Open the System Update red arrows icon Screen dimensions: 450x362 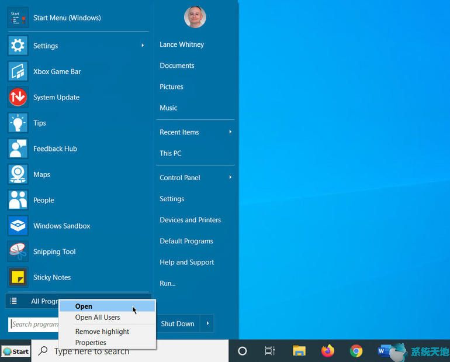[18, 97]
